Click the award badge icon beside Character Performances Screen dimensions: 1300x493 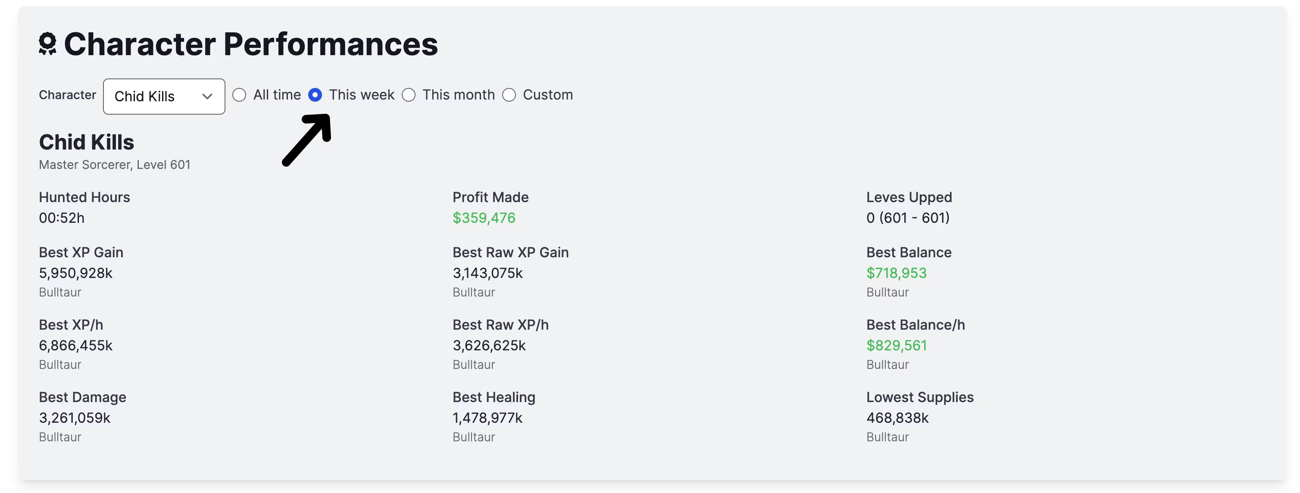tap(47, 44)
